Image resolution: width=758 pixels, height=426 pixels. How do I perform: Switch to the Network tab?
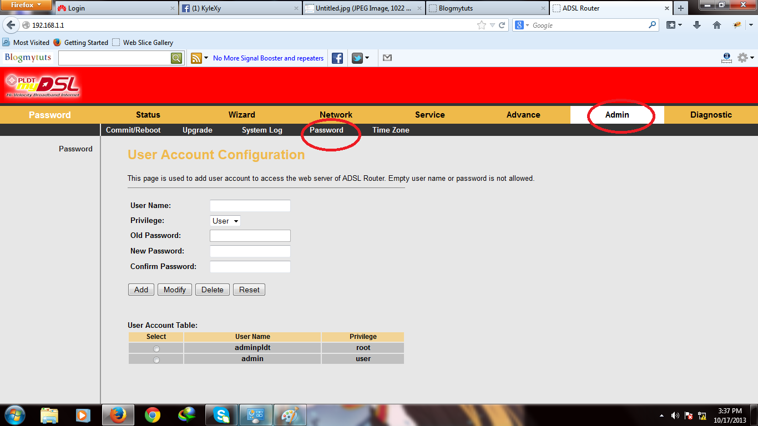tap(336, 115)
